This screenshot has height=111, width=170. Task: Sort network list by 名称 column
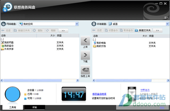tap(19, 36)
